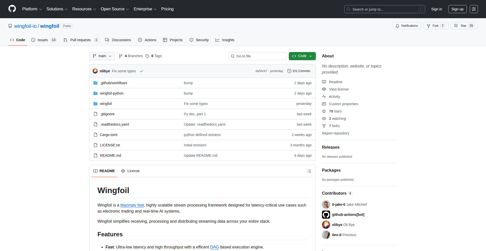Screen dimensions: 486x251
Task: Open the main branch selector
Action: 102,56
